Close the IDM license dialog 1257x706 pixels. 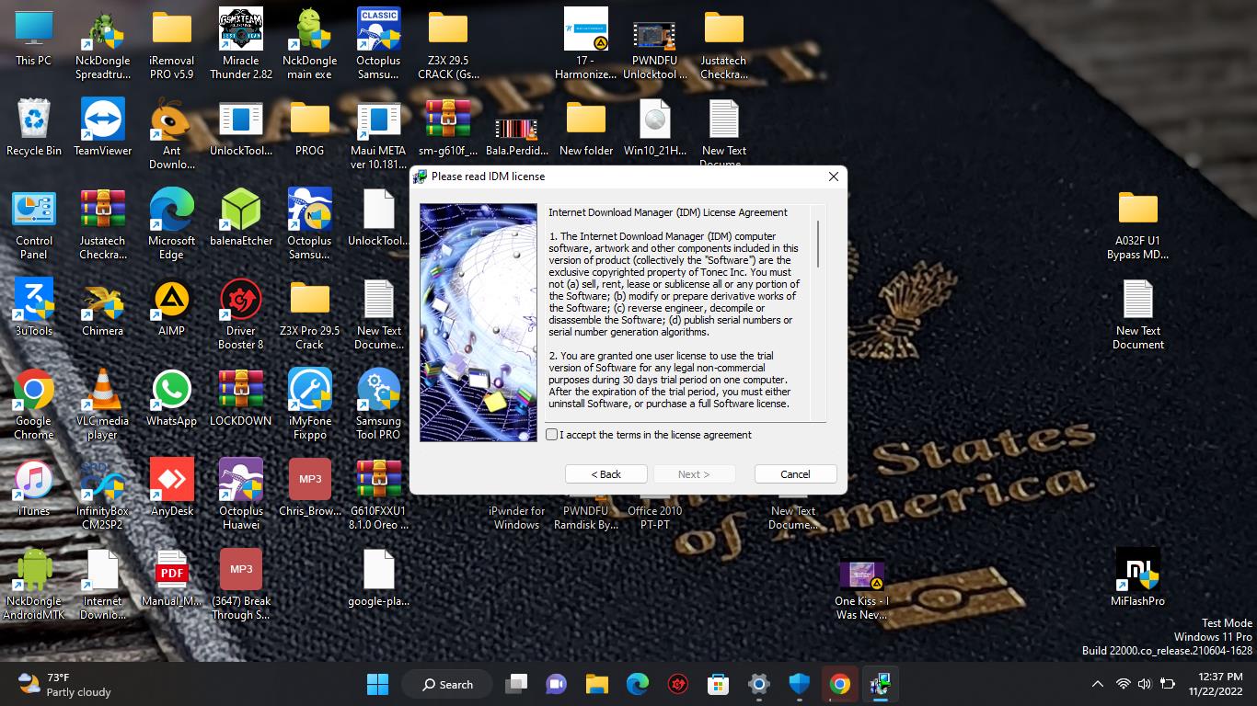(x=833, y=176)
